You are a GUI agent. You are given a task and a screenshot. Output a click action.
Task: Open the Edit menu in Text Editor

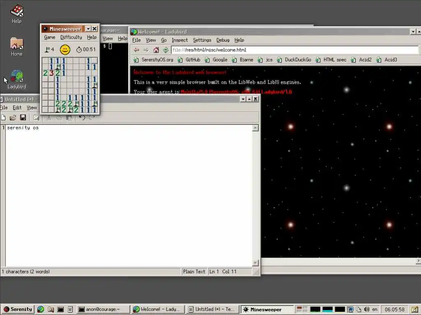point(17,108)
